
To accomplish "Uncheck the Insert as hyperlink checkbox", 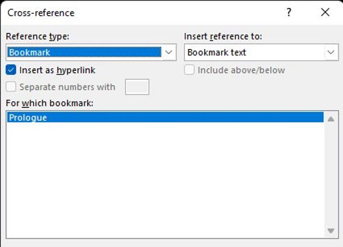I will pos(11,70).
